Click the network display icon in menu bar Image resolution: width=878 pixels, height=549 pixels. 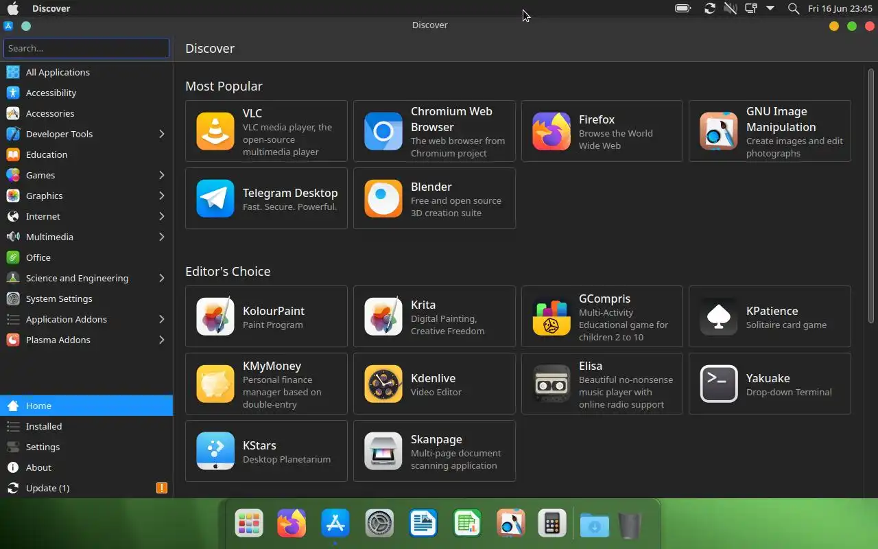751,8
